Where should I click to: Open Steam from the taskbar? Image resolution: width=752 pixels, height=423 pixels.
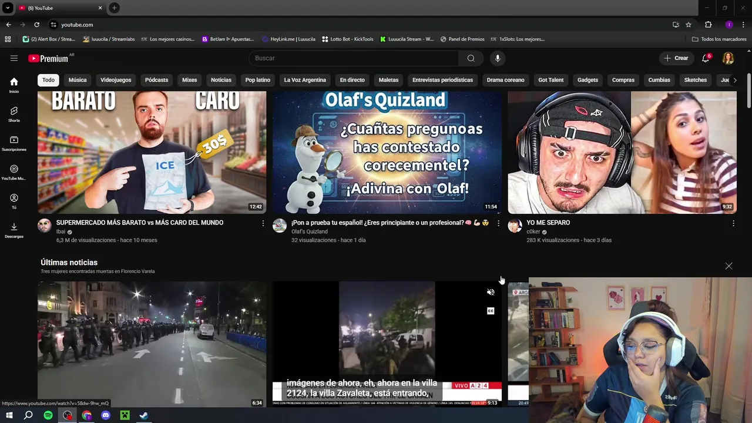tap(144, 415)
